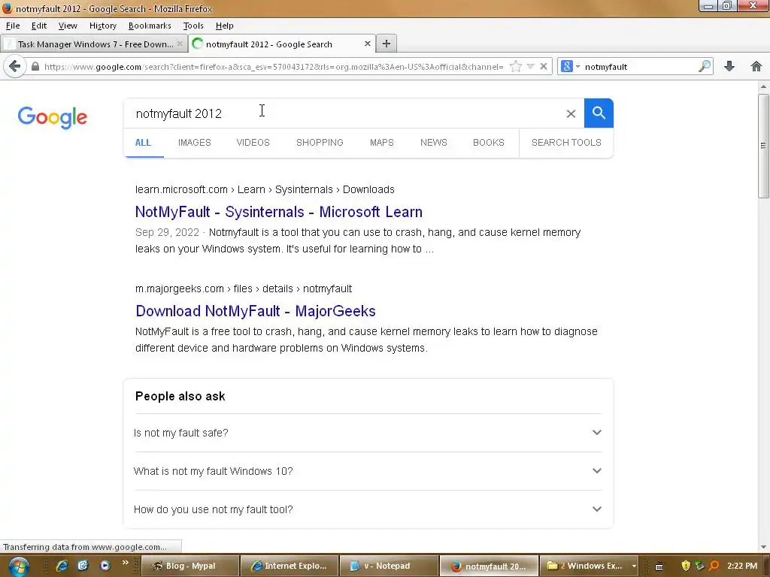Click the scrollbar up arrow
This screenshot has height=577, width=770.
tap(763, 87)
